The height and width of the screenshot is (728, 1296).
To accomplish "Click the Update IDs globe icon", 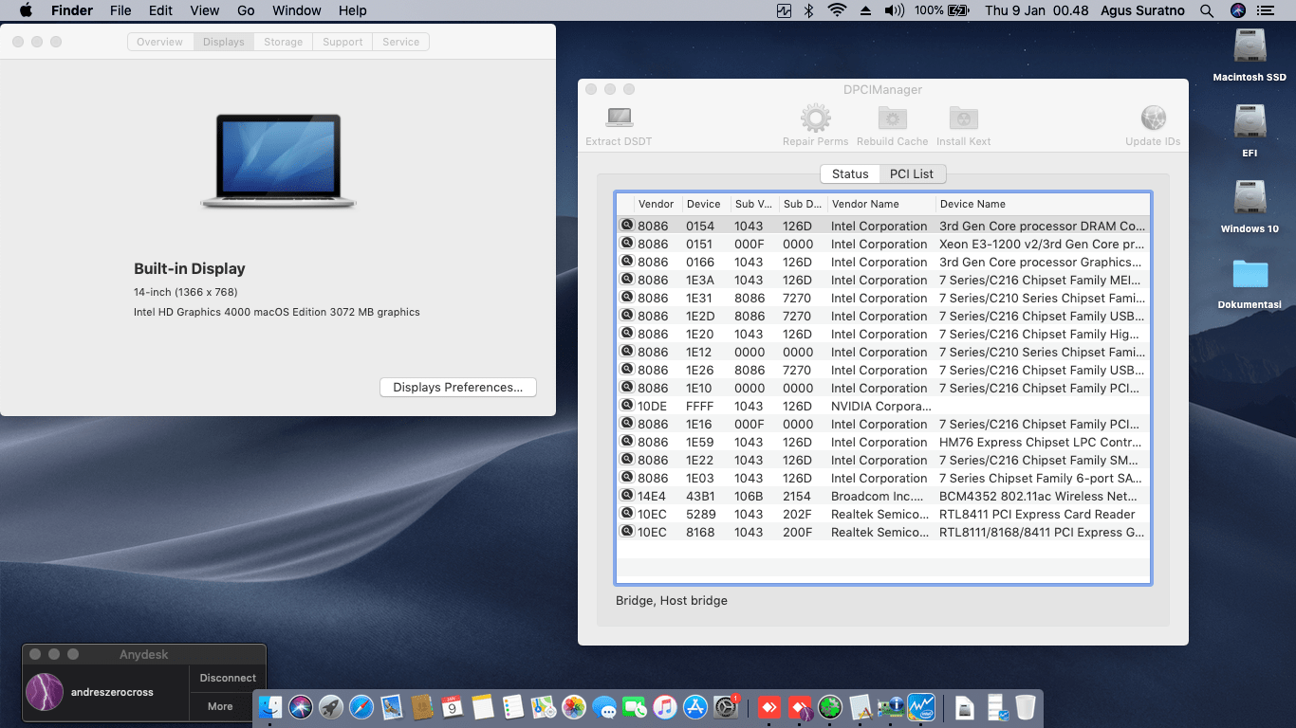I will coord(1153,118).
